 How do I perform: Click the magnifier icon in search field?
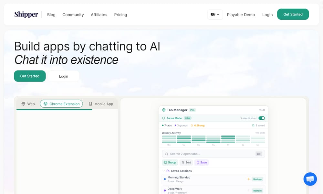[166, 154]
